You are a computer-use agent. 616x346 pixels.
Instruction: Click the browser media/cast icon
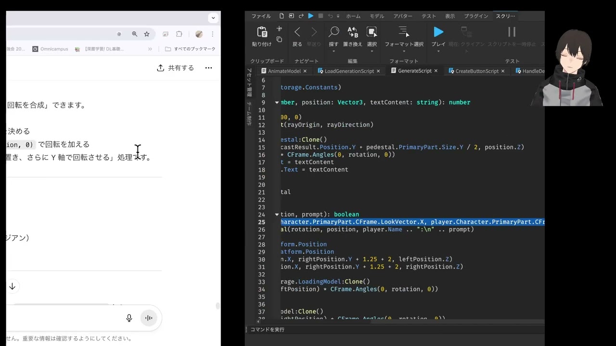coord(165,34)
